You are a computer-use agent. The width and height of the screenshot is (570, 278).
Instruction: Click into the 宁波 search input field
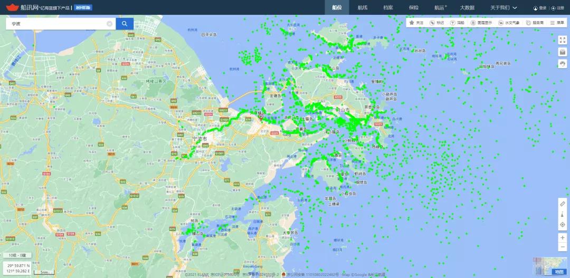[55, 24]
